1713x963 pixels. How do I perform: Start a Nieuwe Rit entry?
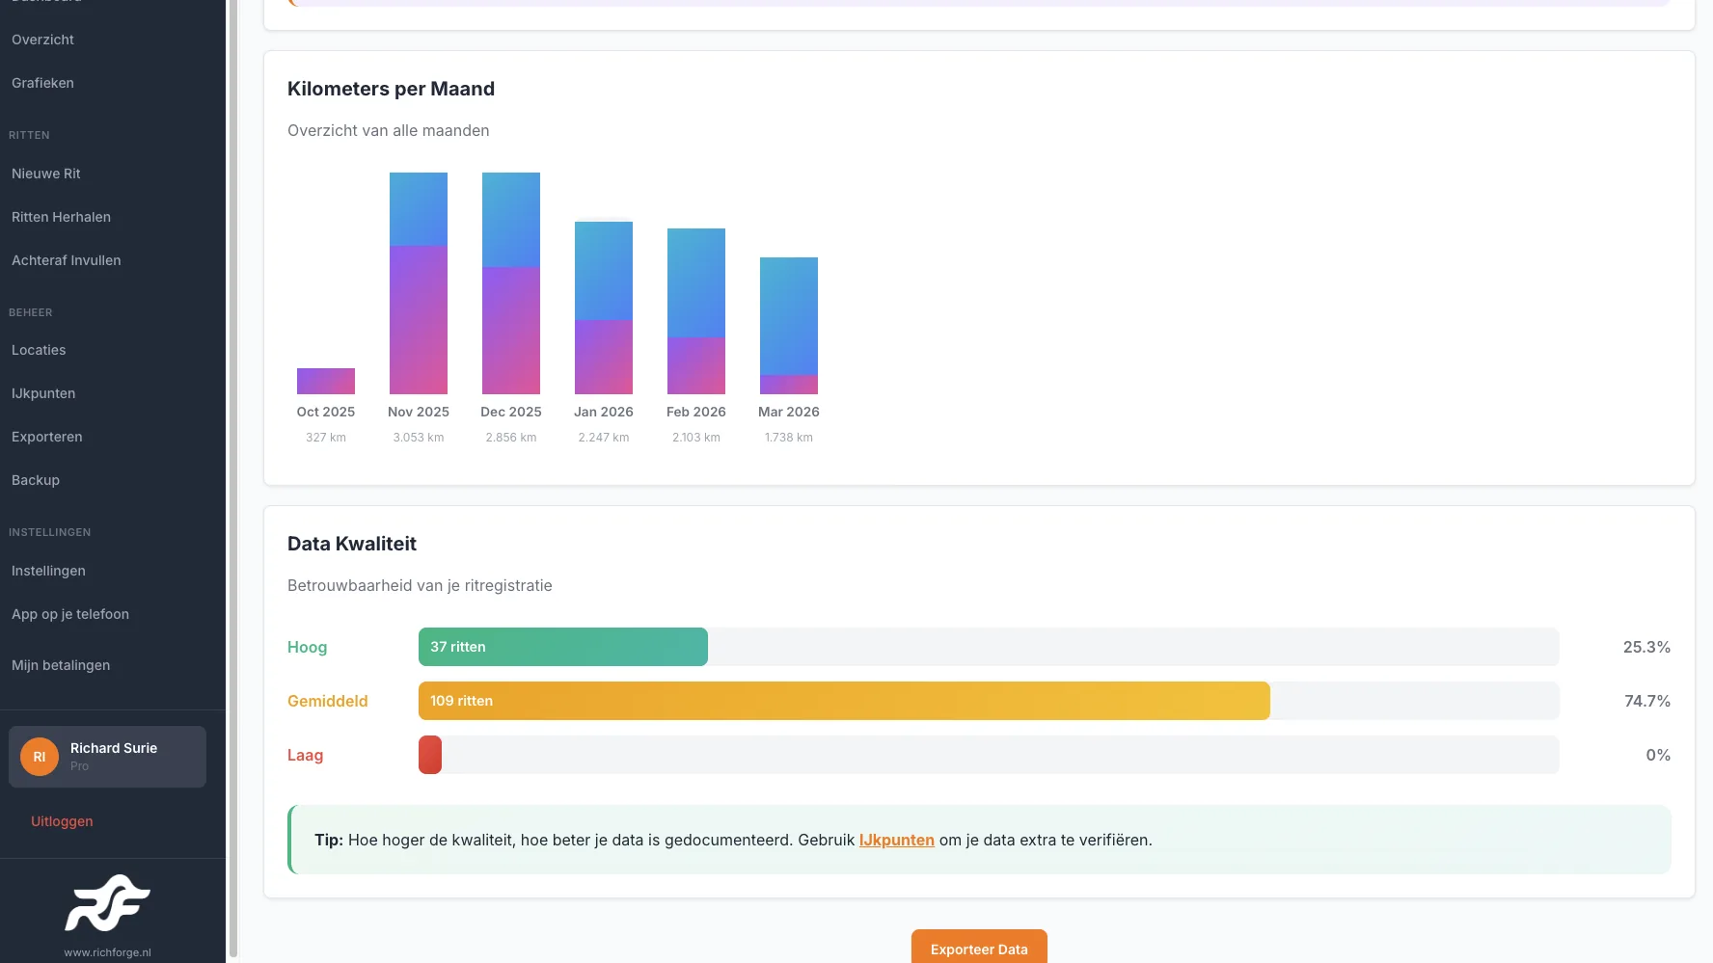click(x=46, y=174)
